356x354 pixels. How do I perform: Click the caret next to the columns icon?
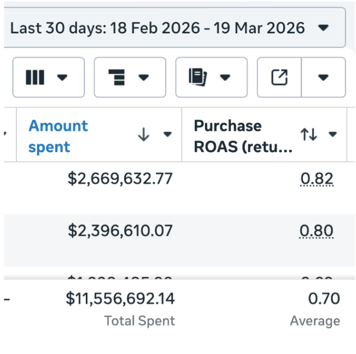point(62,78)
